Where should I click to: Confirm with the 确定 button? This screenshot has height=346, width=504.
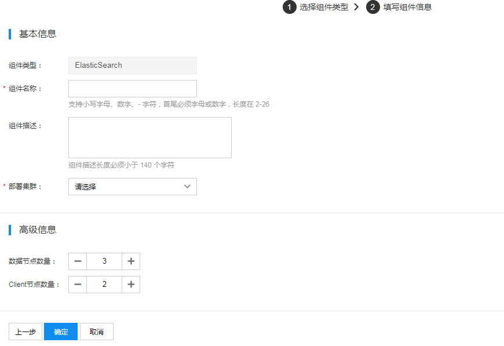click(x=61, y=332)
